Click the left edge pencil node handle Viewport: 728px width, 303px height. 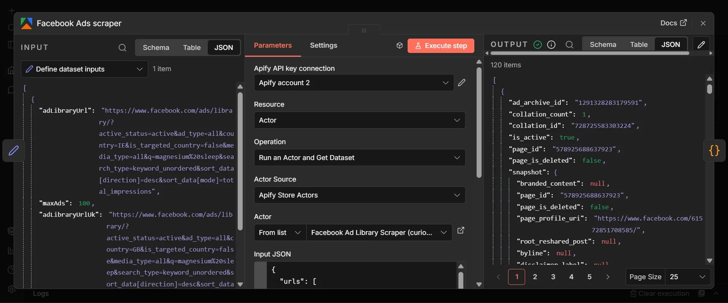(14, 151)
